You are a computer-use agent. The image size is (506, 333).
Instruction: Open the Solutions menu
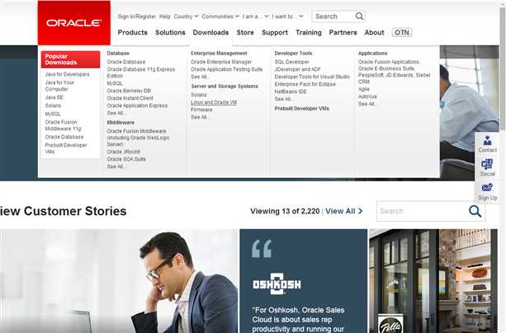(x=170, y=33)
